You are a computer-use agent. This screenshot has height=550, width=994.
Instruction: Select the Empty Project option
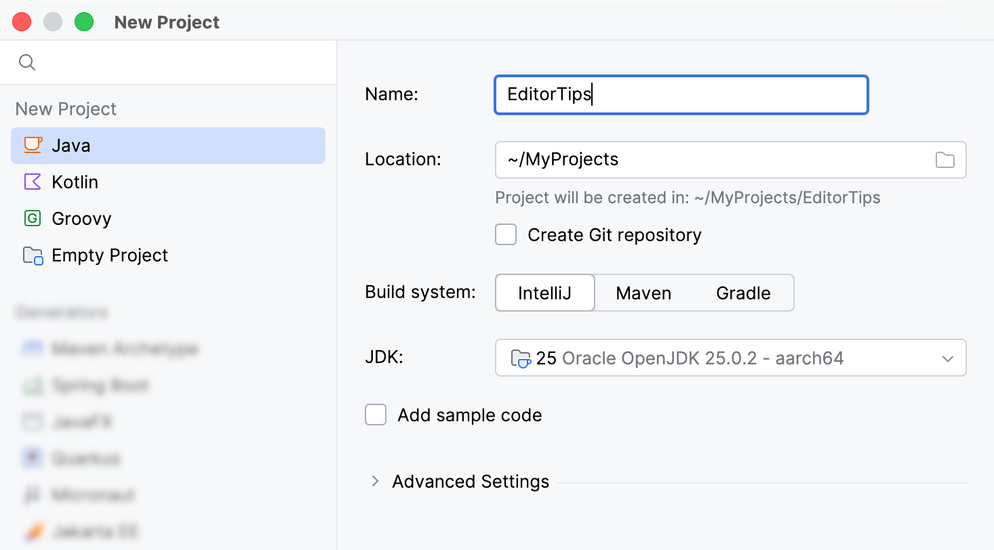click(x=168, y=255)
